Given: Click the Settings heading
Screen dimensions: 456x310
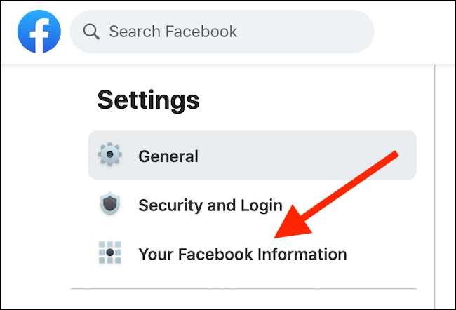Looking at the screenshot, I should pos(148,100).
